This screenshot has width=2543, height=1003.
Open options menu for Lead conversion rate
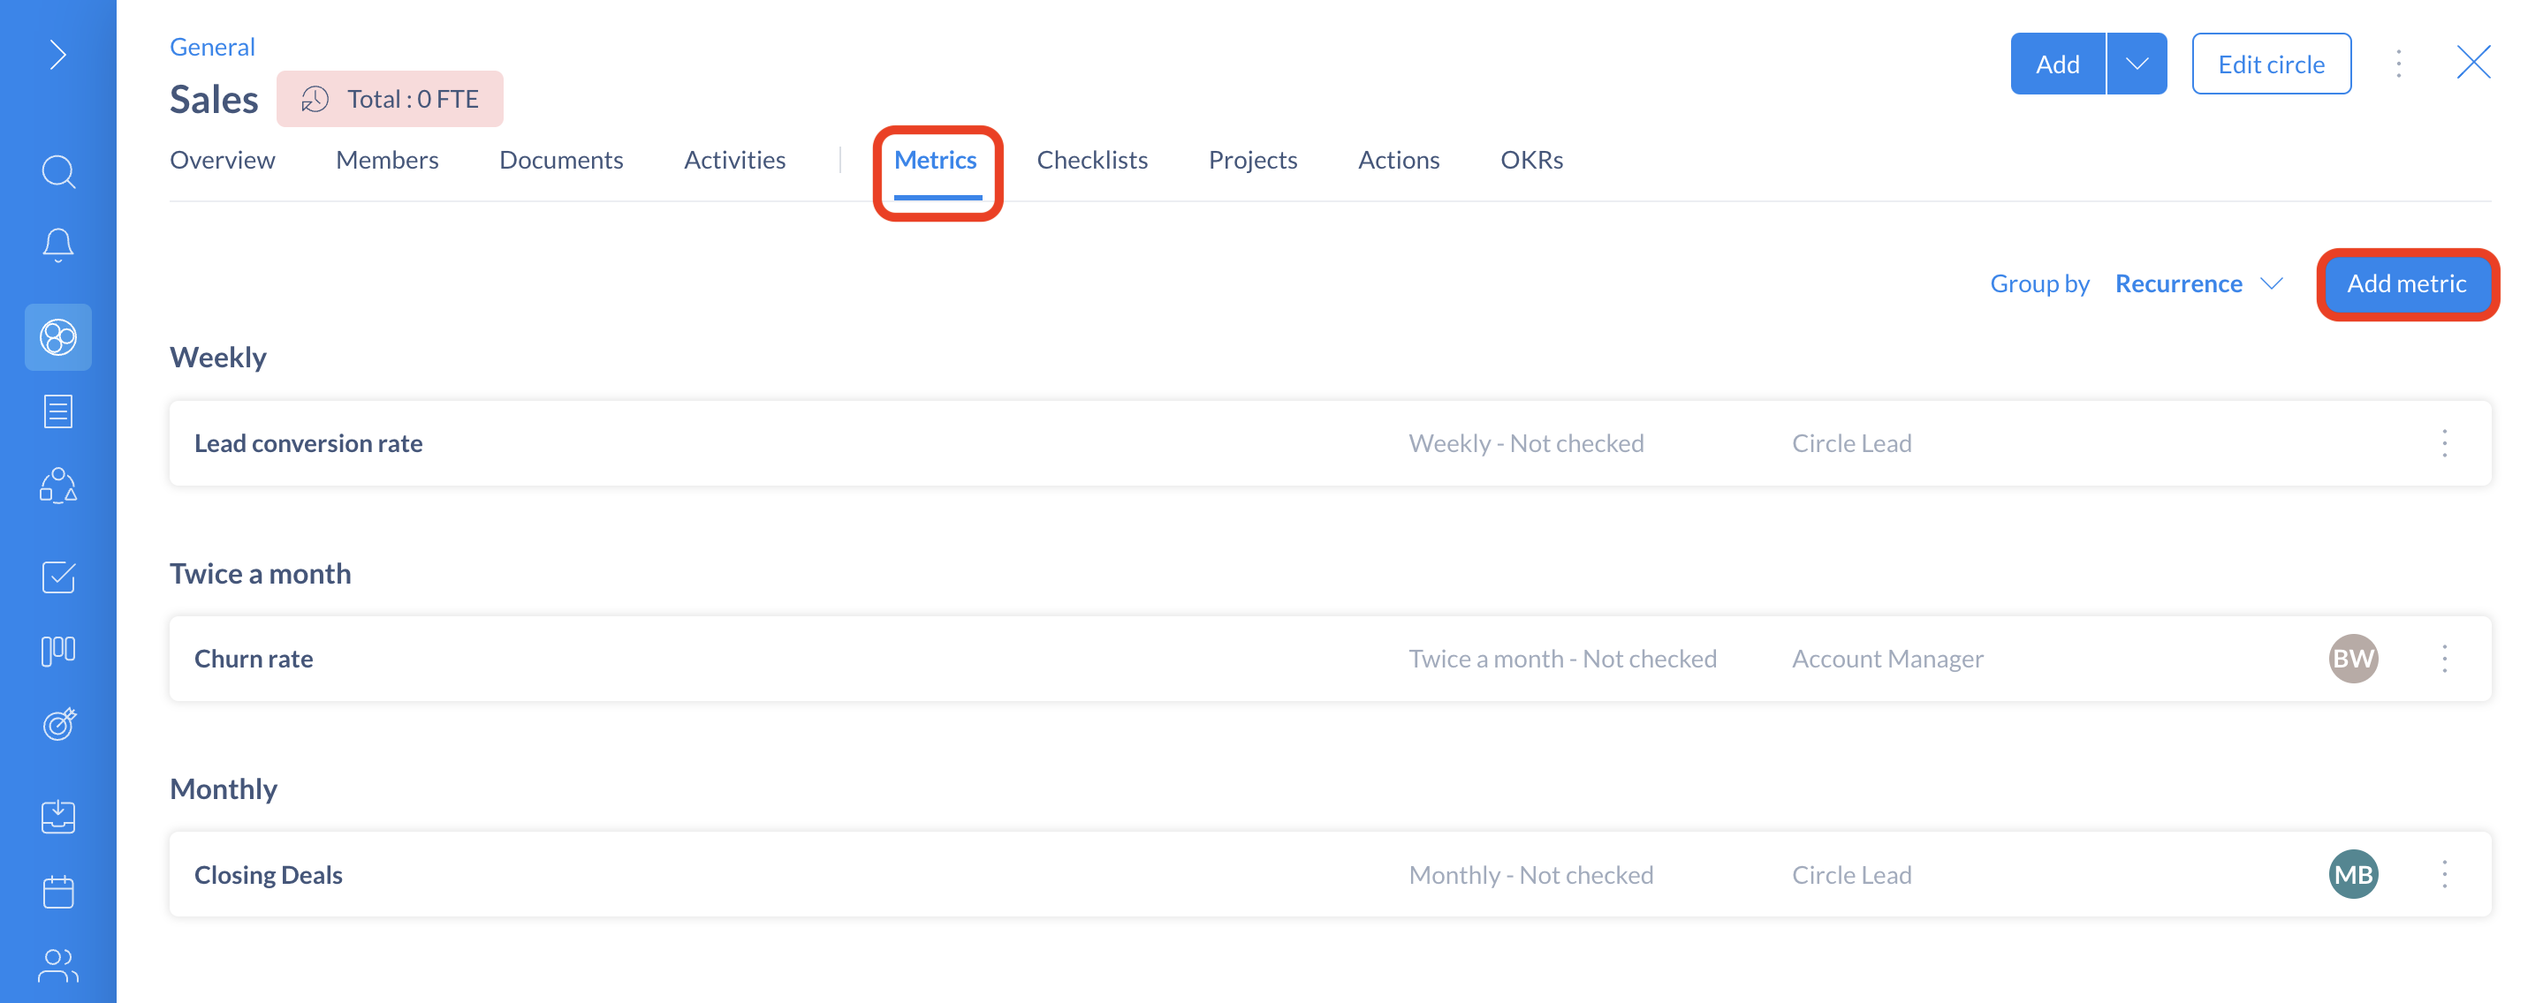[x=2444, y=443]
